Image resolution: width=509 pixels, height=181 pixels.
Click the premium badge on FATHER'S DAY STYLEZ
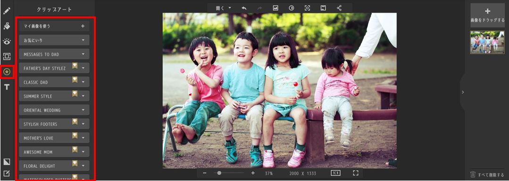[x=75, y=66]
